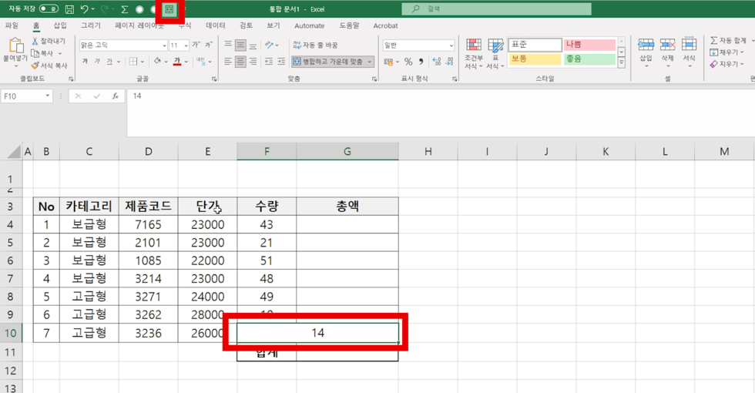Open the Insert (삽입) ribbon tab
The width and height of the screenshot is (755, 393).
coord(60,25)
